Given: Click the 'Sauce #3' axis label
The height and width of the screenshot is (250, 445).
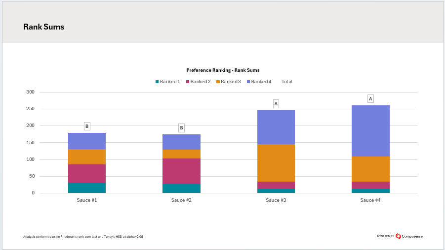Looking at the screenshot, I should (276, 200).
